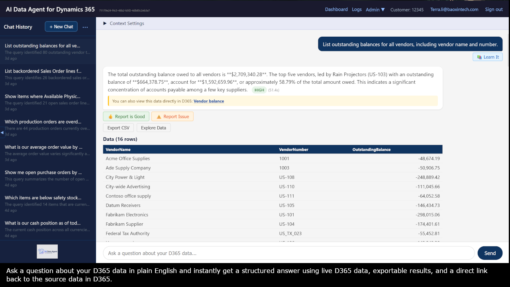Click the Terra.li@baoxintech.com account email

click(x=454, y=10)
